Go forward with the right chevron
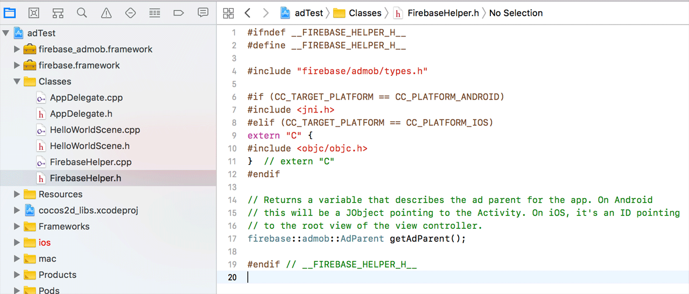 (265, 13)
